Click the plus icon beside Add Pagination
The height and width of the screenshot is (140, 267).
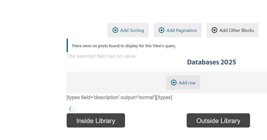tap(161, 30)
